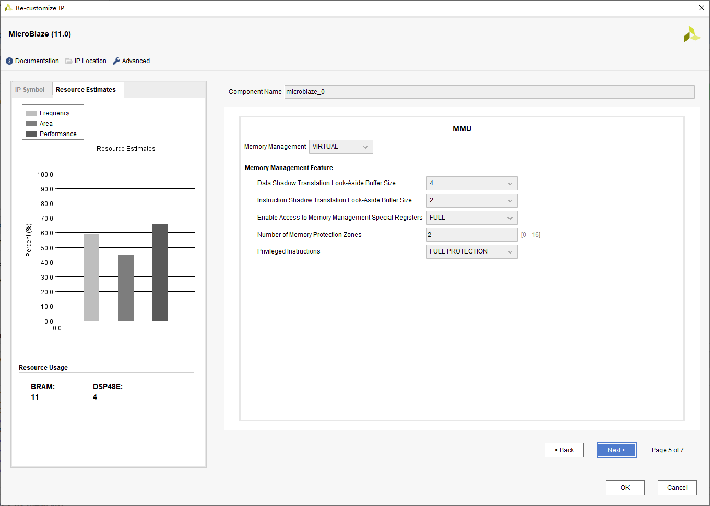Click the Xilinx logo at top right
Screen dimensions: 710x506
point(692,34)
